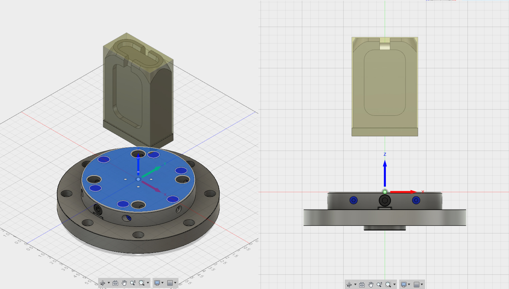The image size is (509, 289).
Task: Click Grid and Snaps icon, left viewport
Action: 170,283
